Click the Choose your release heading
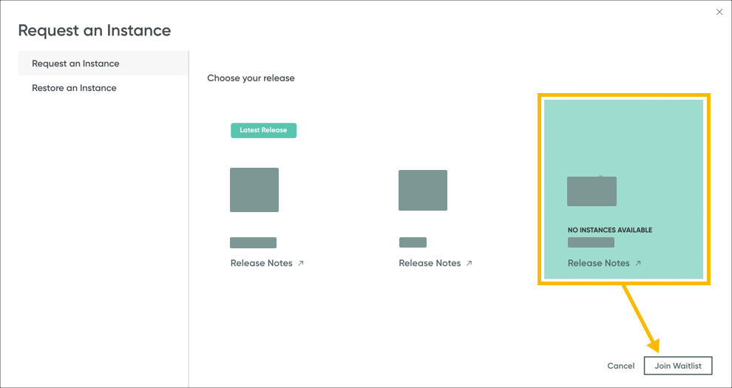 coord(251,78)
